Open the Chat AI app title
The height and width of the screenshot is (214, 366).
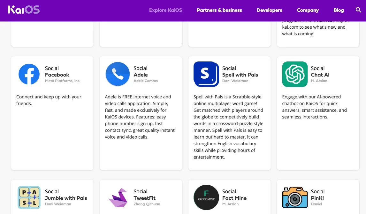pos(320,75)
